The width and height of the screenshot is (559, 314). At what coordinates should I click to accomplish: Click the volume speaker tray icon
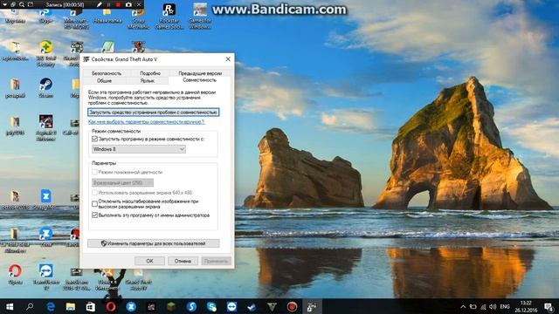tap(493, 306)
